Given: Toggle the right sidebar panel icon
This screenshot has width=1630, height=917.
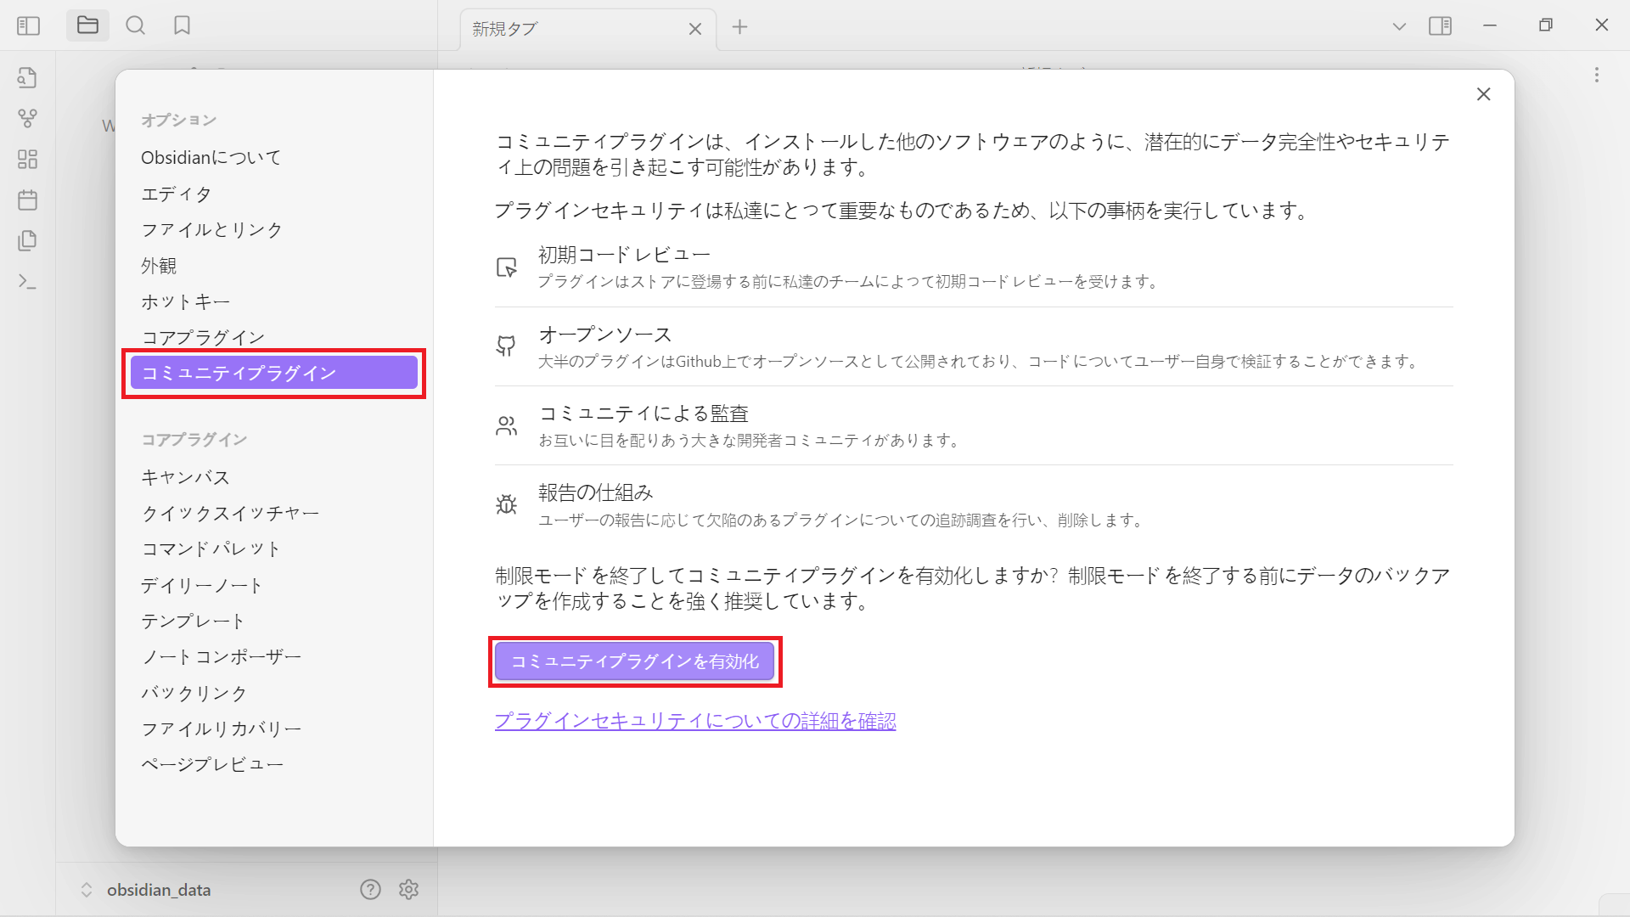Looking at the screenshot, I should pyautogui.click(x=1440, y=26).
